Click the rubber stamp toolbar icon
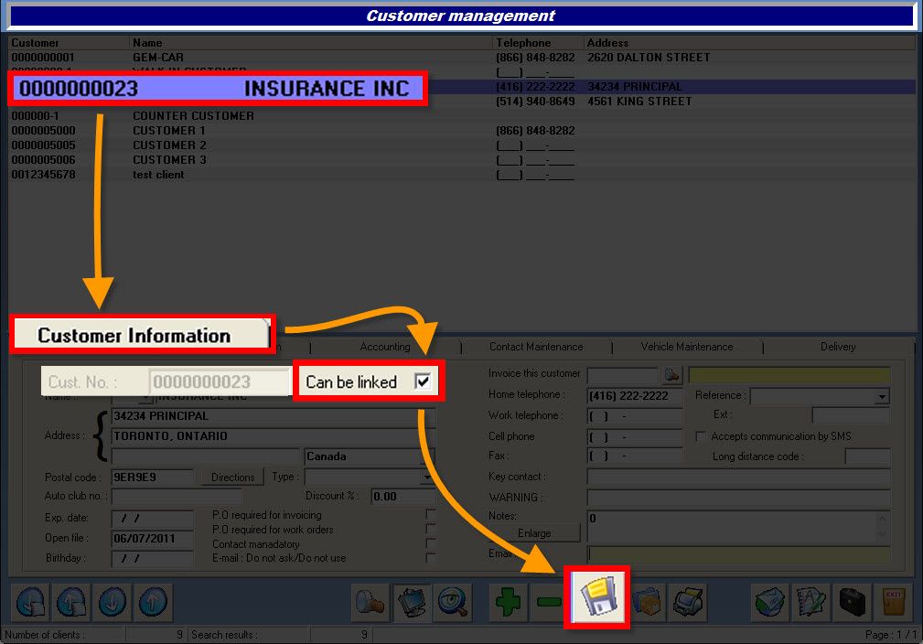 click(x=370, y=602)
